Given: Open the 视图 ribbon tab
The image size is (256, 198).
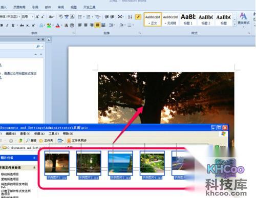Looking at the screenshot, I should 74,7.
